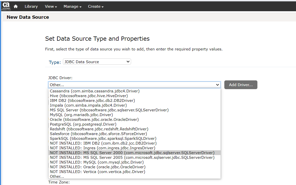Viewport: 296px width, 185px height.
Task: Pick NOT INSTALLED Vertica driver
Action: point(97,172)
